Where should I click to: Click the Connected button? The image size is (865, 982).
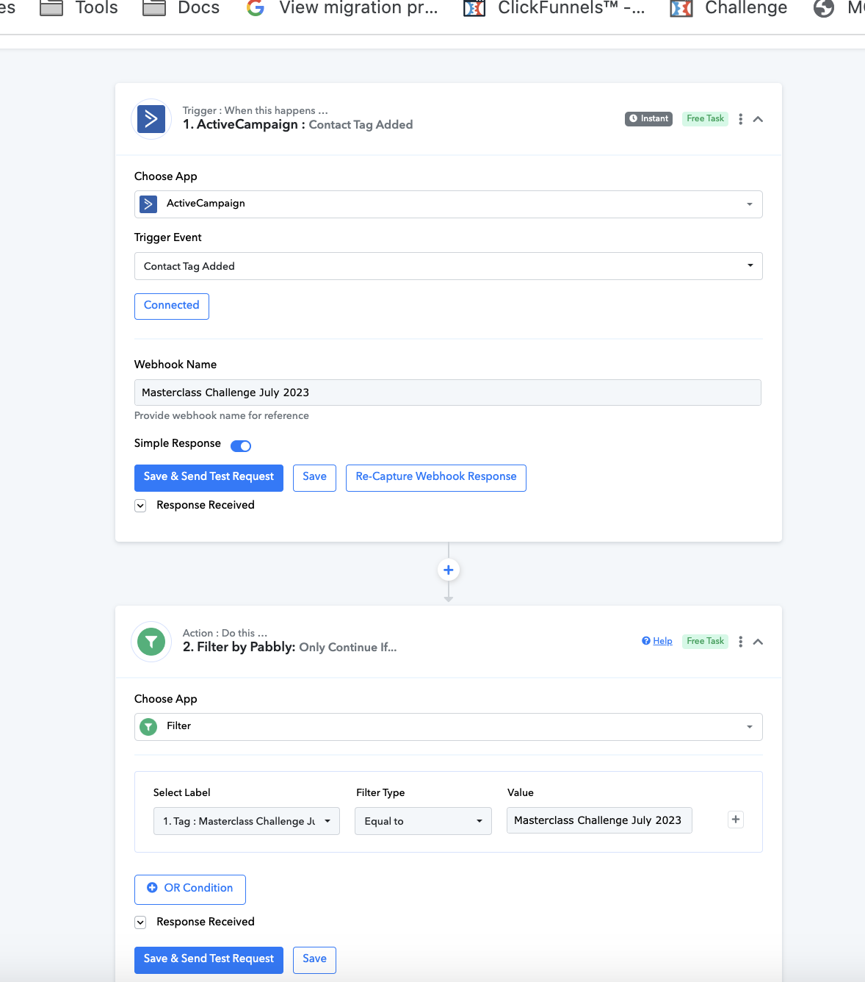point(172,306)
